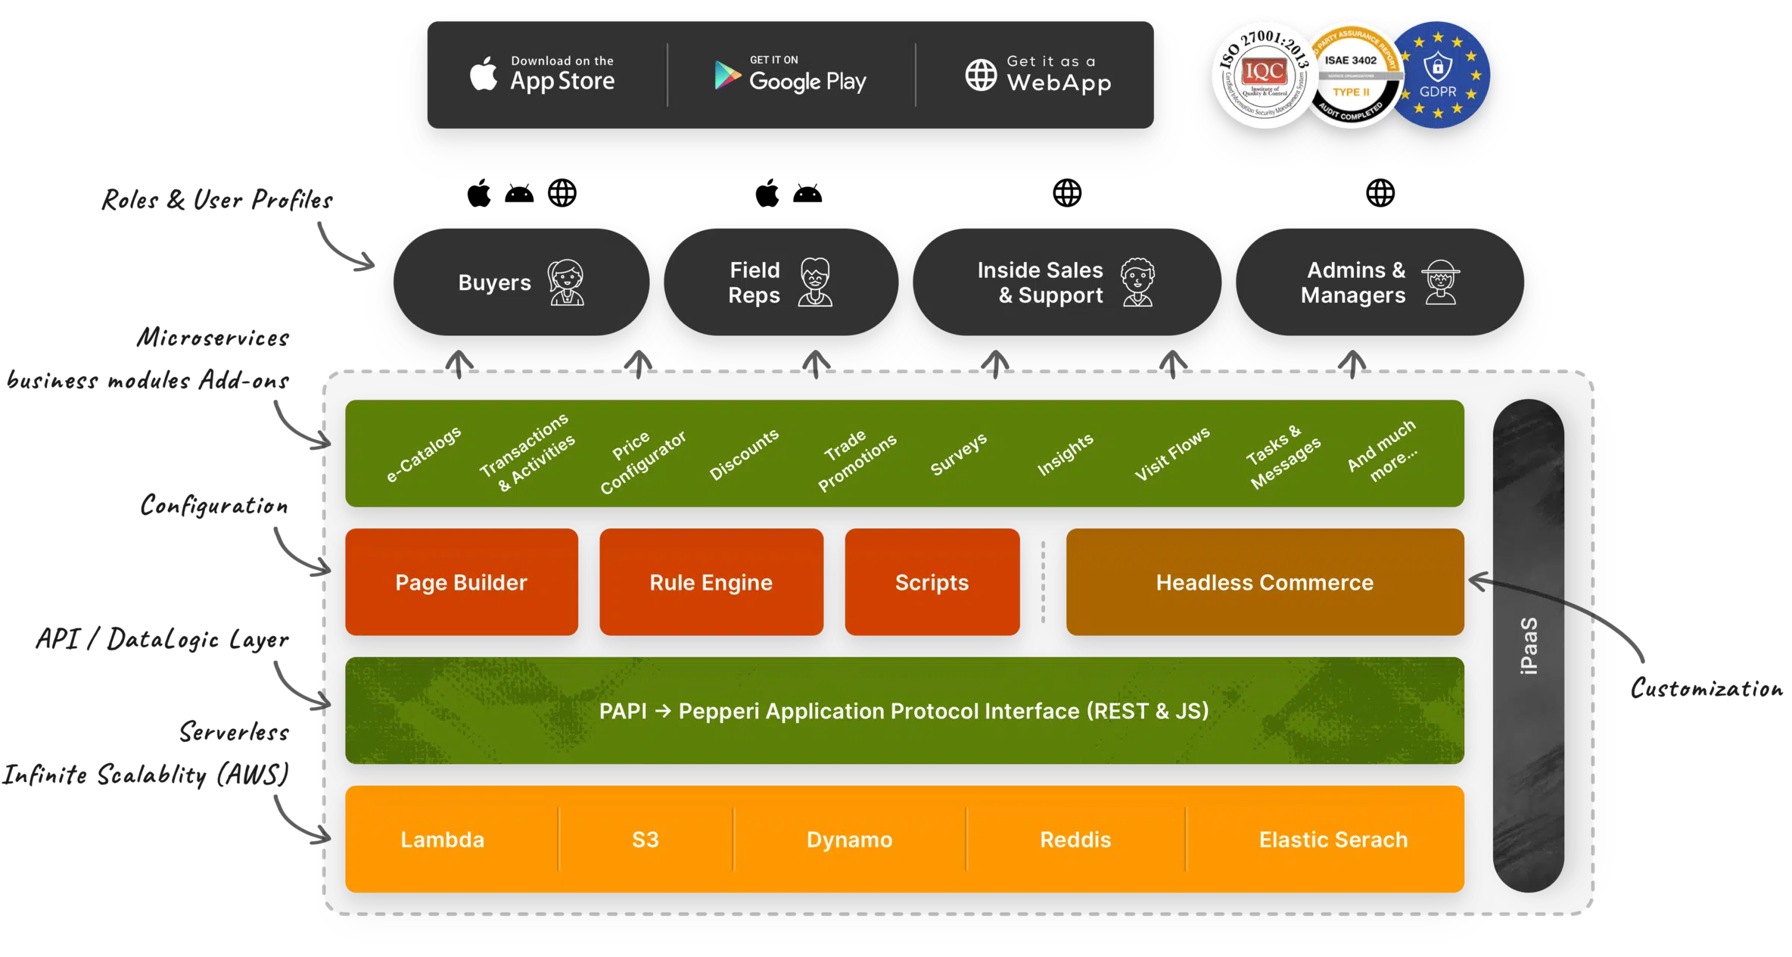
Task: Click the business modules Add-ons caption
Action: coord(148,379)
